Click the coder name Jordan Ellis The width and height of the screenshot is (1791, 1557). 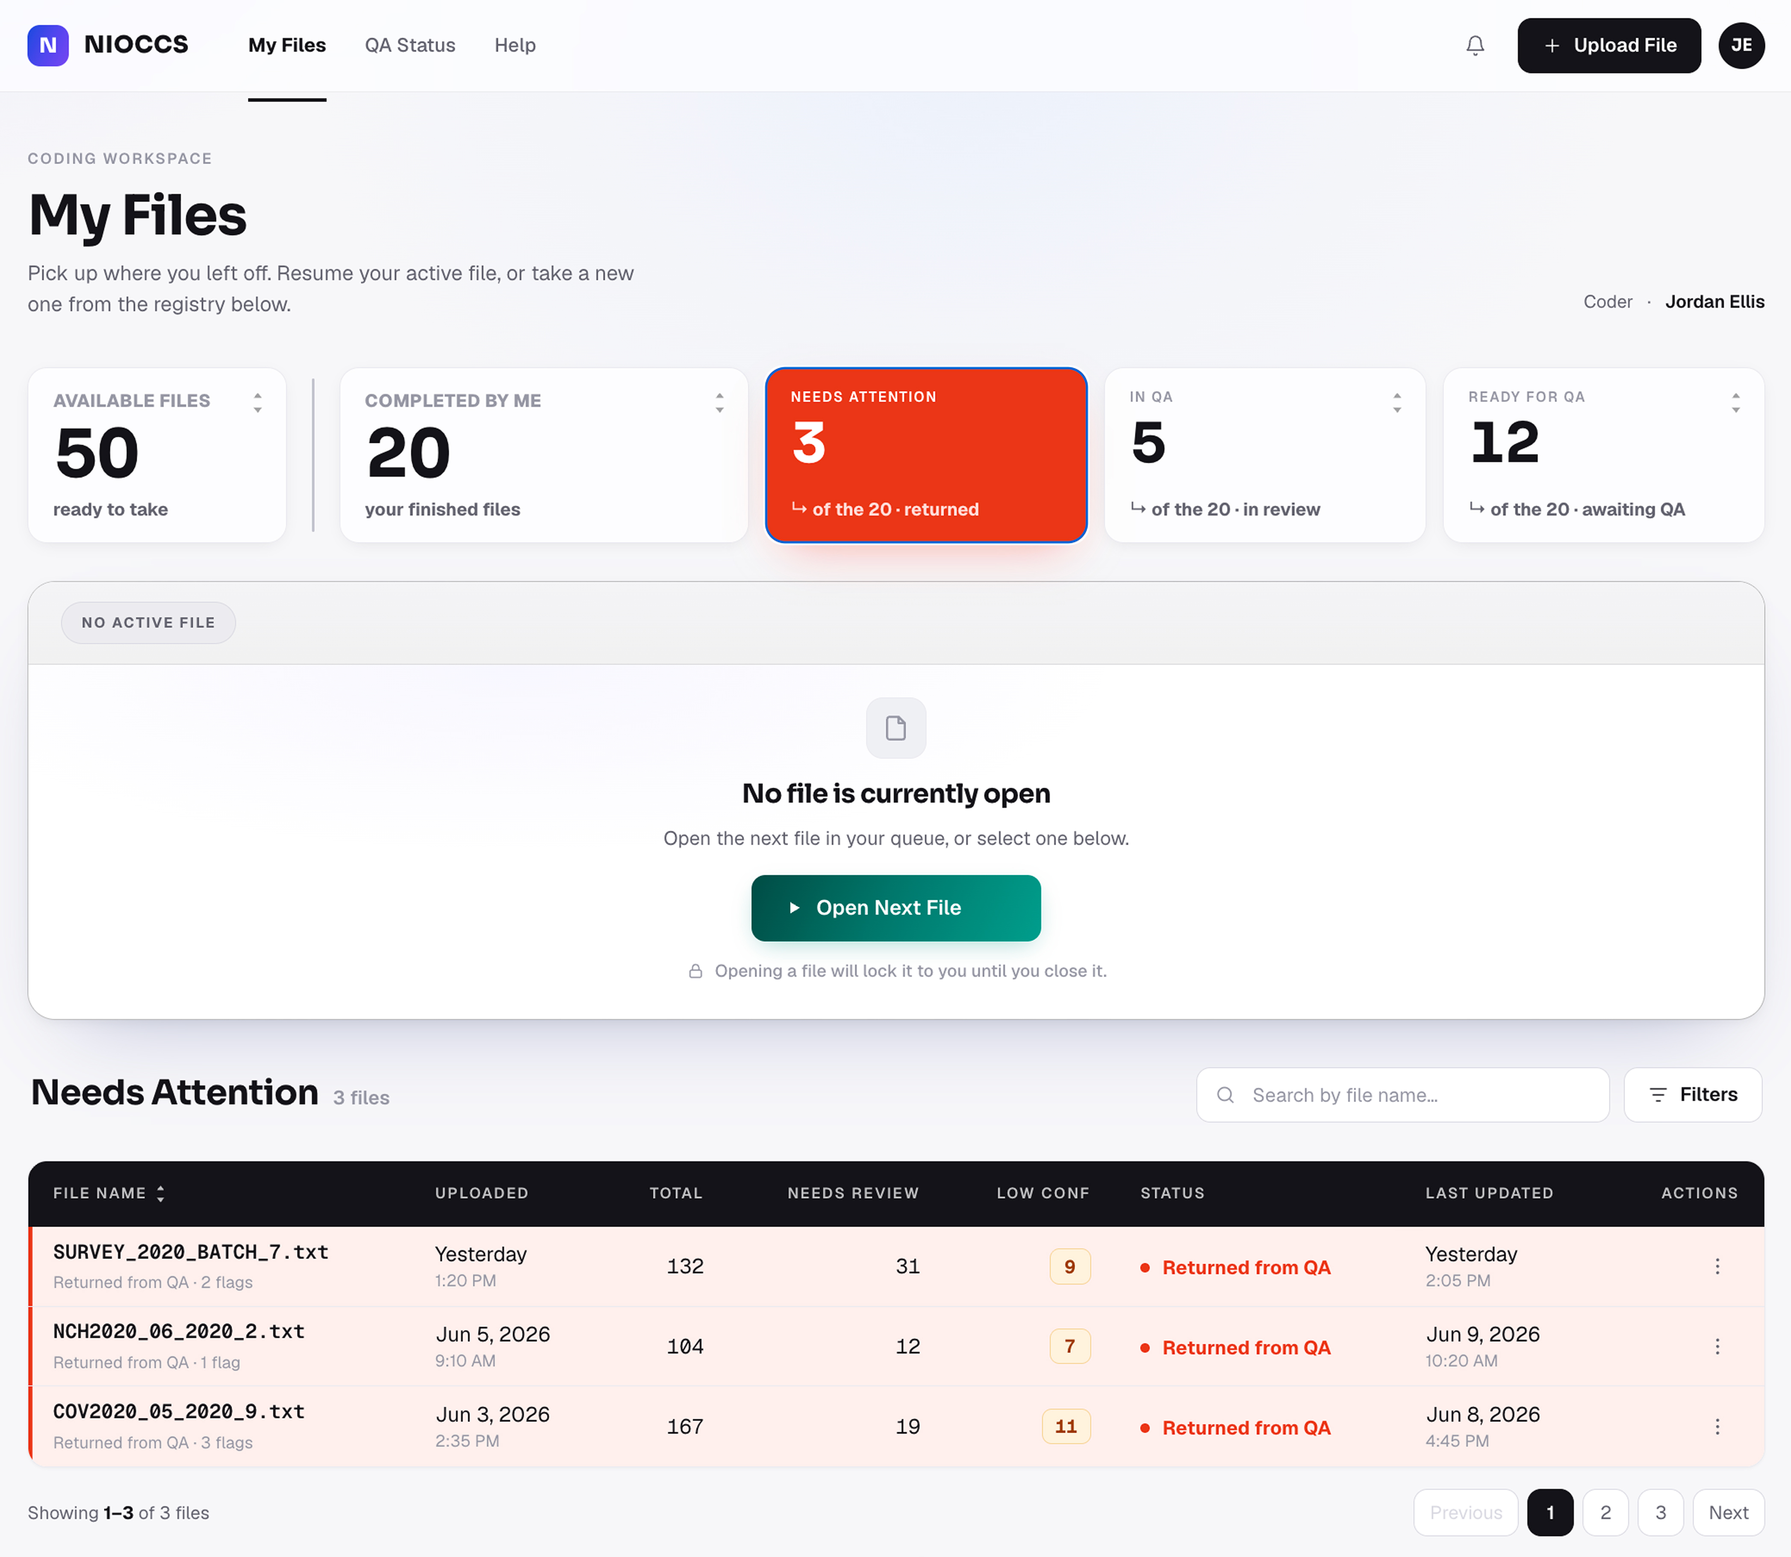(1714, 301)
